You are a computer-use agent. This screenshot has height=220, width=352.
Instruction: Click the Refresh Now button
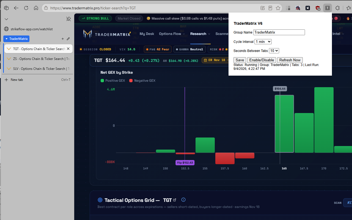point(290,60)
